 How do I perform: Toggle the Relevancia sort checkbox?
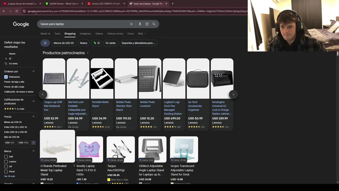pyautogui.click(x=6, y=77)
